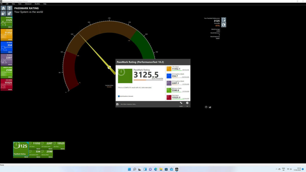Select the red Disk Mark 15525 sidebar tile

7,85
